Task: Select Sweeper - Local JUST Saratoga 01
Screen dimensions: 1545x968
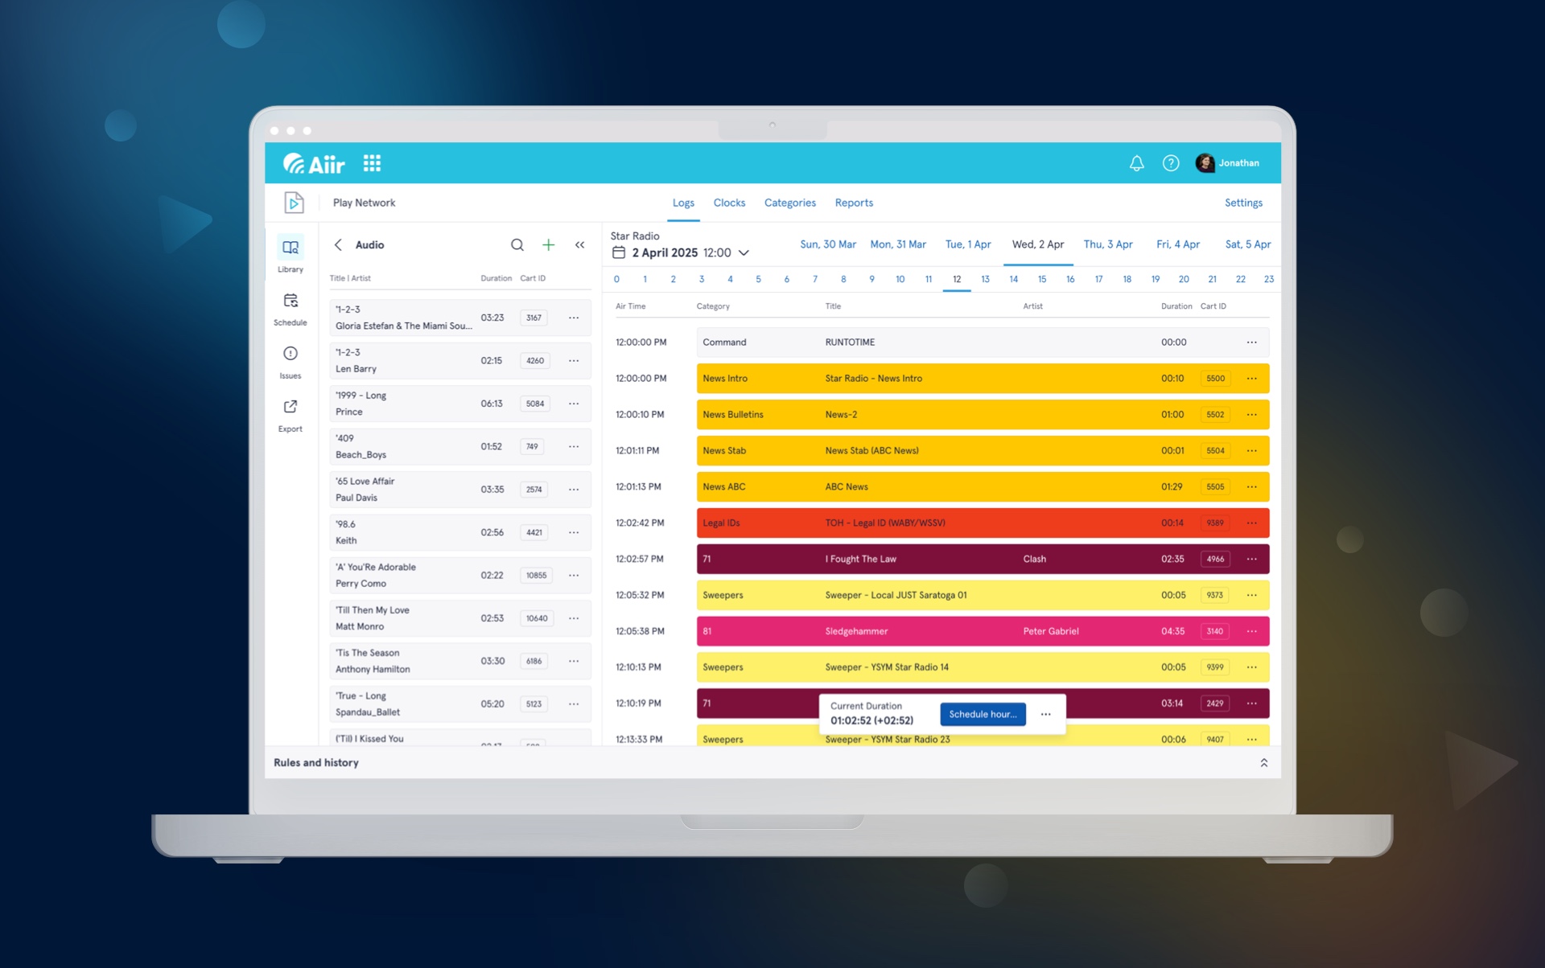Action: click(x=983, y=595)
